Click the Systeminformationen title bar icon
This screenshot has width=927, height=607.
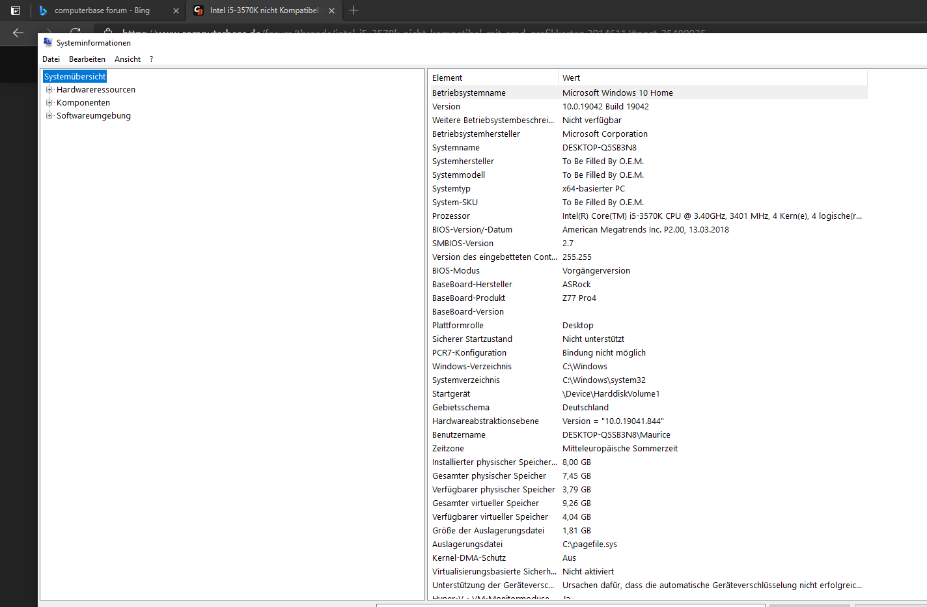click(48, 42)
